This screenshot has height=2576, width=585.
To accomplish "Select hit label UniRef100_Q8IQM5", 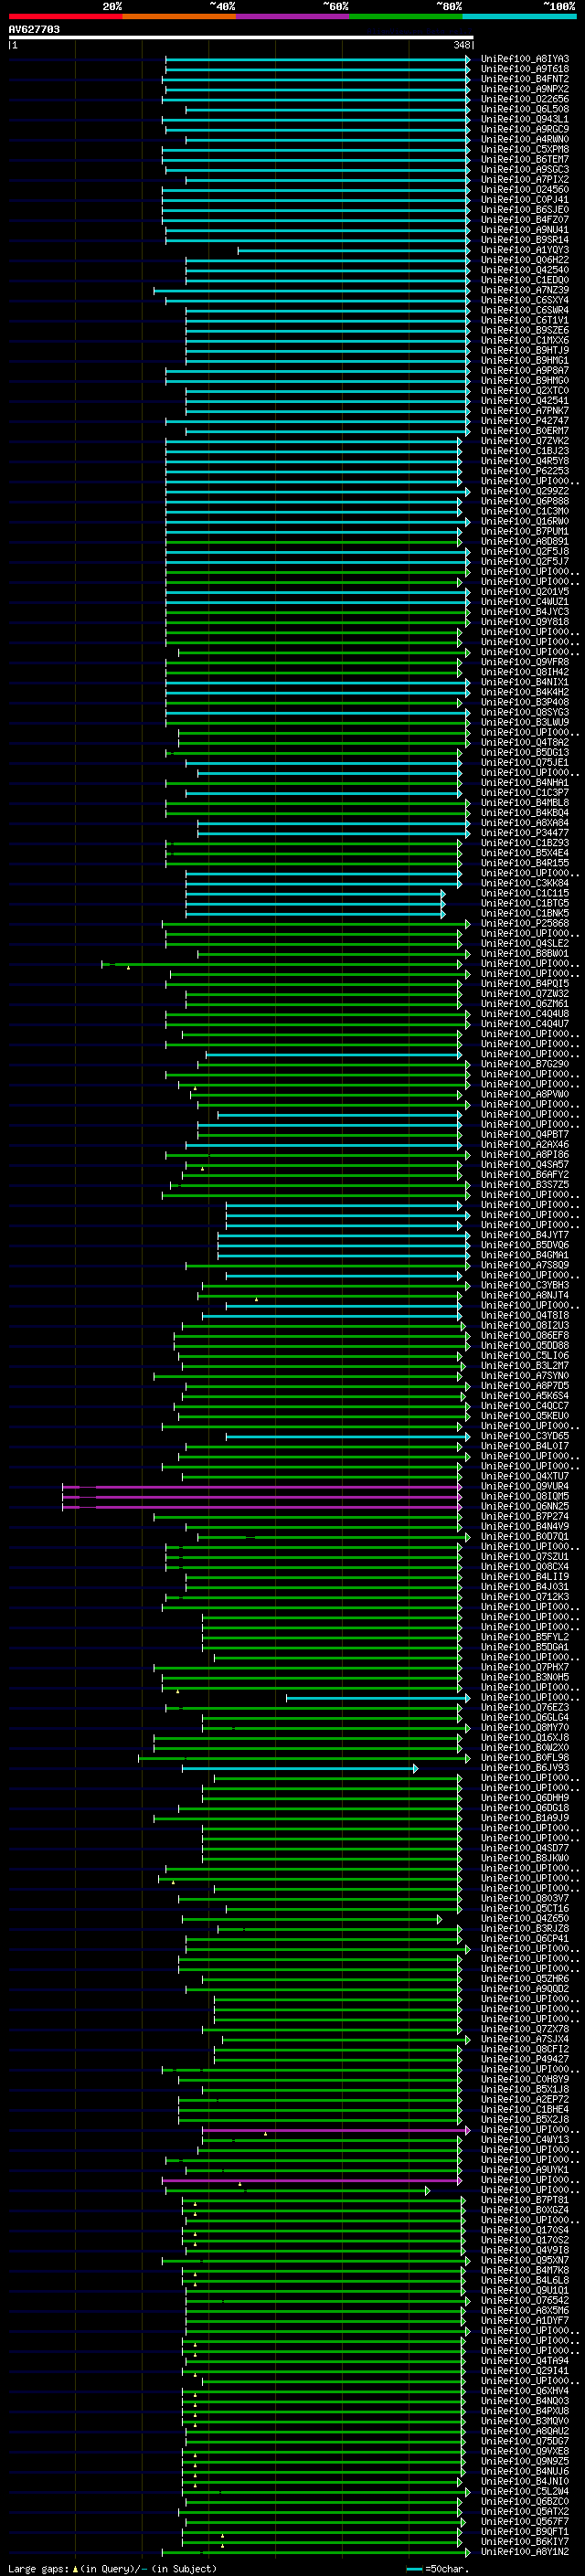I will [x=524, y=1497].
